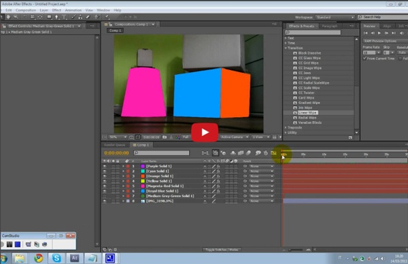Viewport: 408px width, 264px height.
Task: Click the Toggle Switches / Modes button
Action: pyautogui.click(x=222, y=250)
